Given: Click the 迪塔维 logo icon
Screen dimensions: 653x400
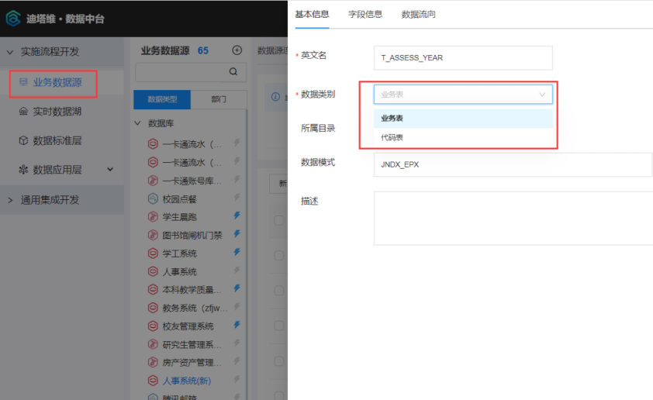Looking at the screenshot, I should [x=13, y=18].
